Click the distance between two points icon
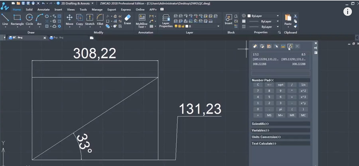This screenshot has height=166, width=359. [x=283, y=46]
